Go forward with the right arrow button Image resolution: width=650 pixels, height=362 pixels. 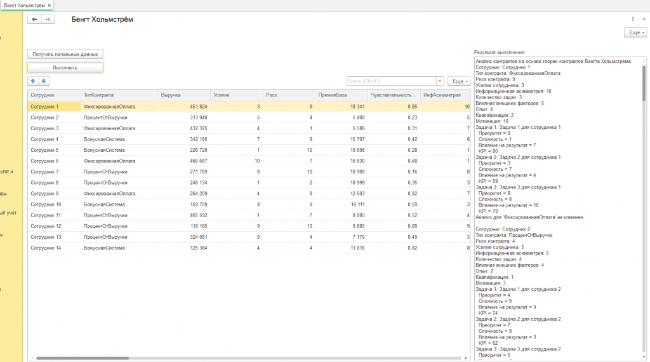48,20
